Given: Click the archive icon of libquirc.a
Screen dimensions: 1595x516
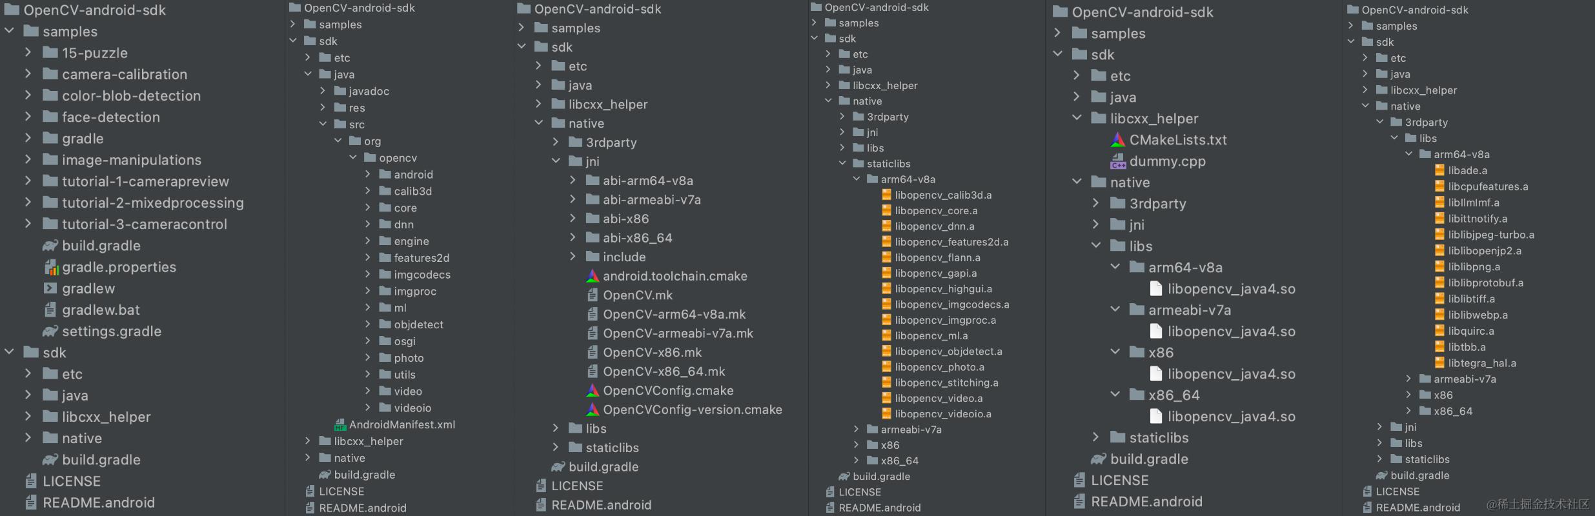Looking at the screenshot, I should [1439, 331].
